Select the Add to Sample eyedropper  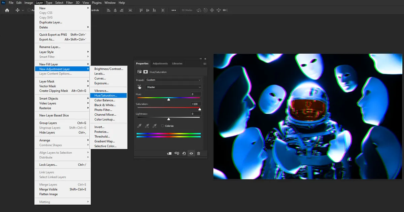tap(147, 126)
